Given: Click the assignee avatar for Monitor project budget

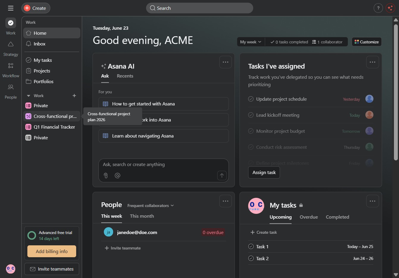Looking at the screenshot, I should coord(369,131).
